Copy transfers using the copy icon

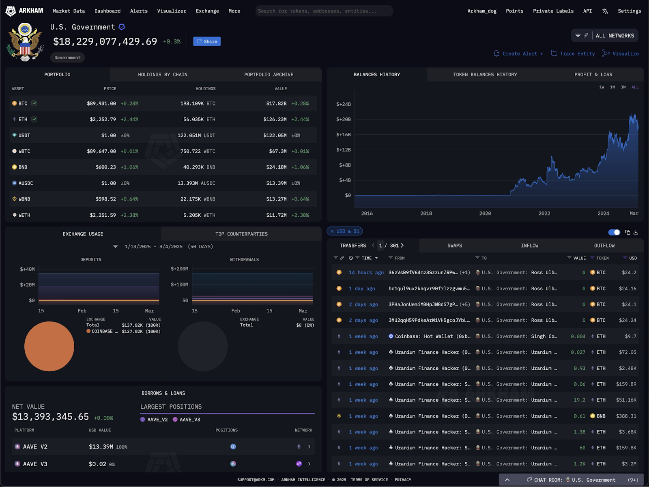pyautogui.click(x=628, y=232)
